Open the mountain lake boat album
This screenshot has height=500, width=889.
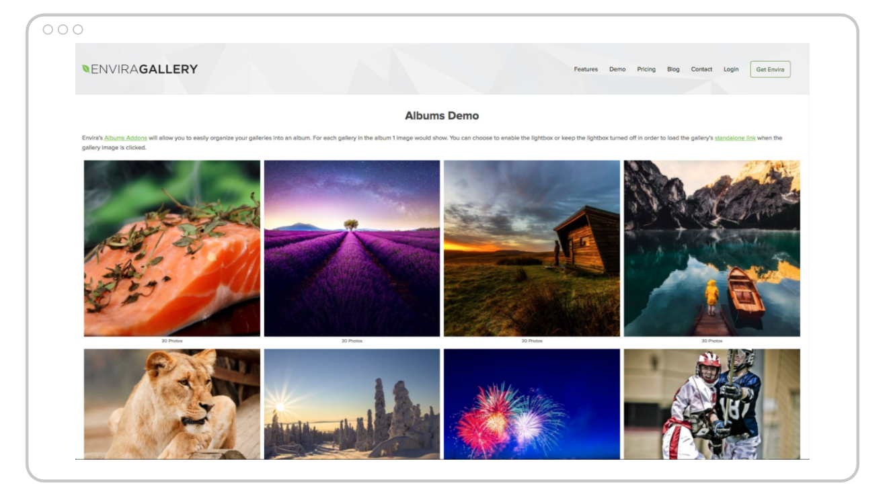click(x=712, y=248)
